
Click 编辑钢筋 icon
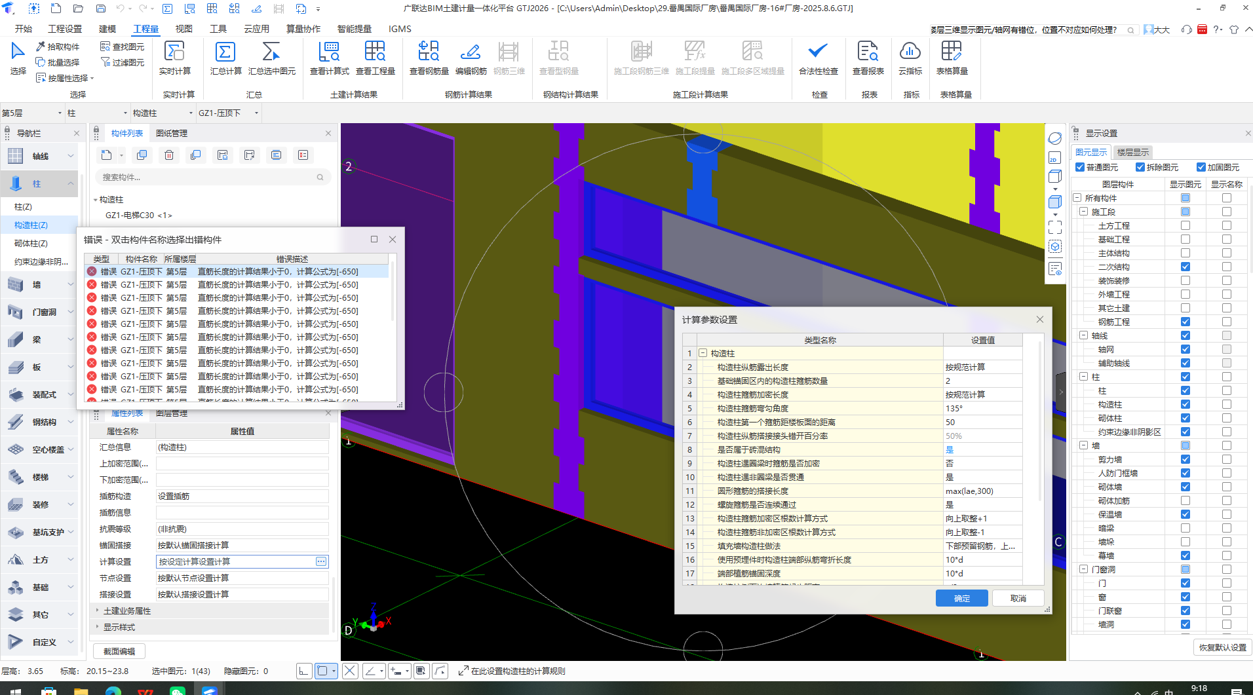click(471, 52)
